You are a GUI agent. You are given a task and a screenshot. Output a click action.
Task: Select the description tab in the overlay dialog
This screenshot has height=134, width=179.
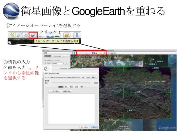[x=61, y=87]
